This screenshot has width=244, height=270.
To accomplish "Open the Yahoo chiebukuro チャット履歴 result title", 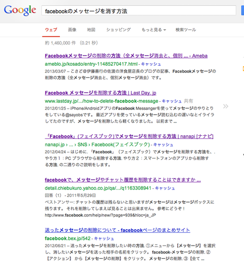I will pyautogui.click(x=123, y=180).
